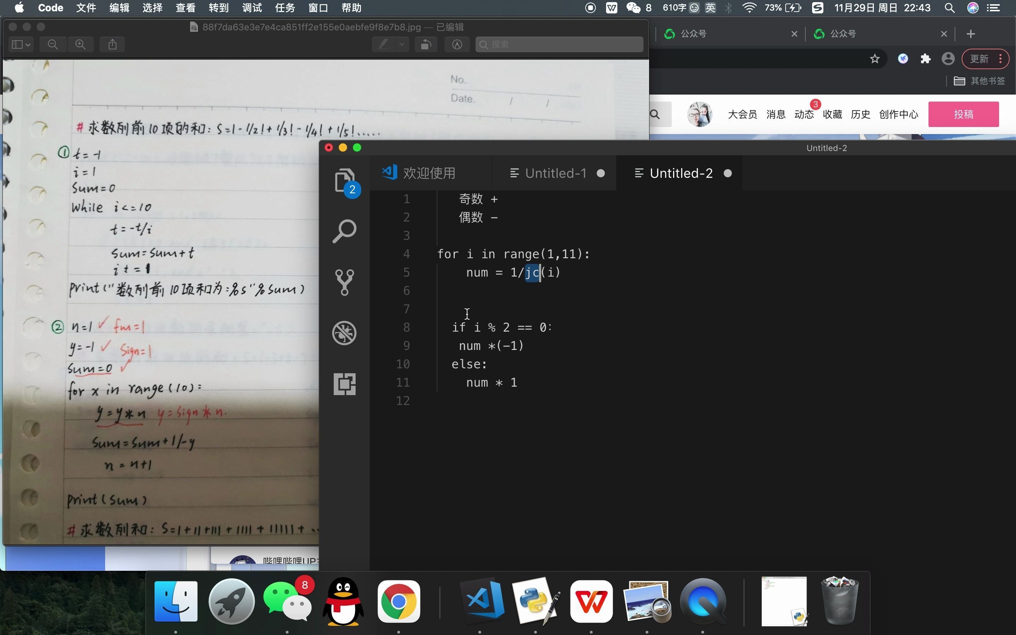This screenshot has width=1016, height=635.
Task: Open the Extensions sidebar icon
Action: click(x=344, y=384)
